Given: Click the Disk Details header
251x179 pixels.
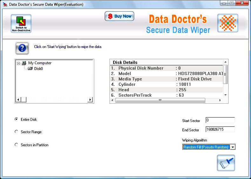Looking at the screenshot, I should [x=166, y=62].
